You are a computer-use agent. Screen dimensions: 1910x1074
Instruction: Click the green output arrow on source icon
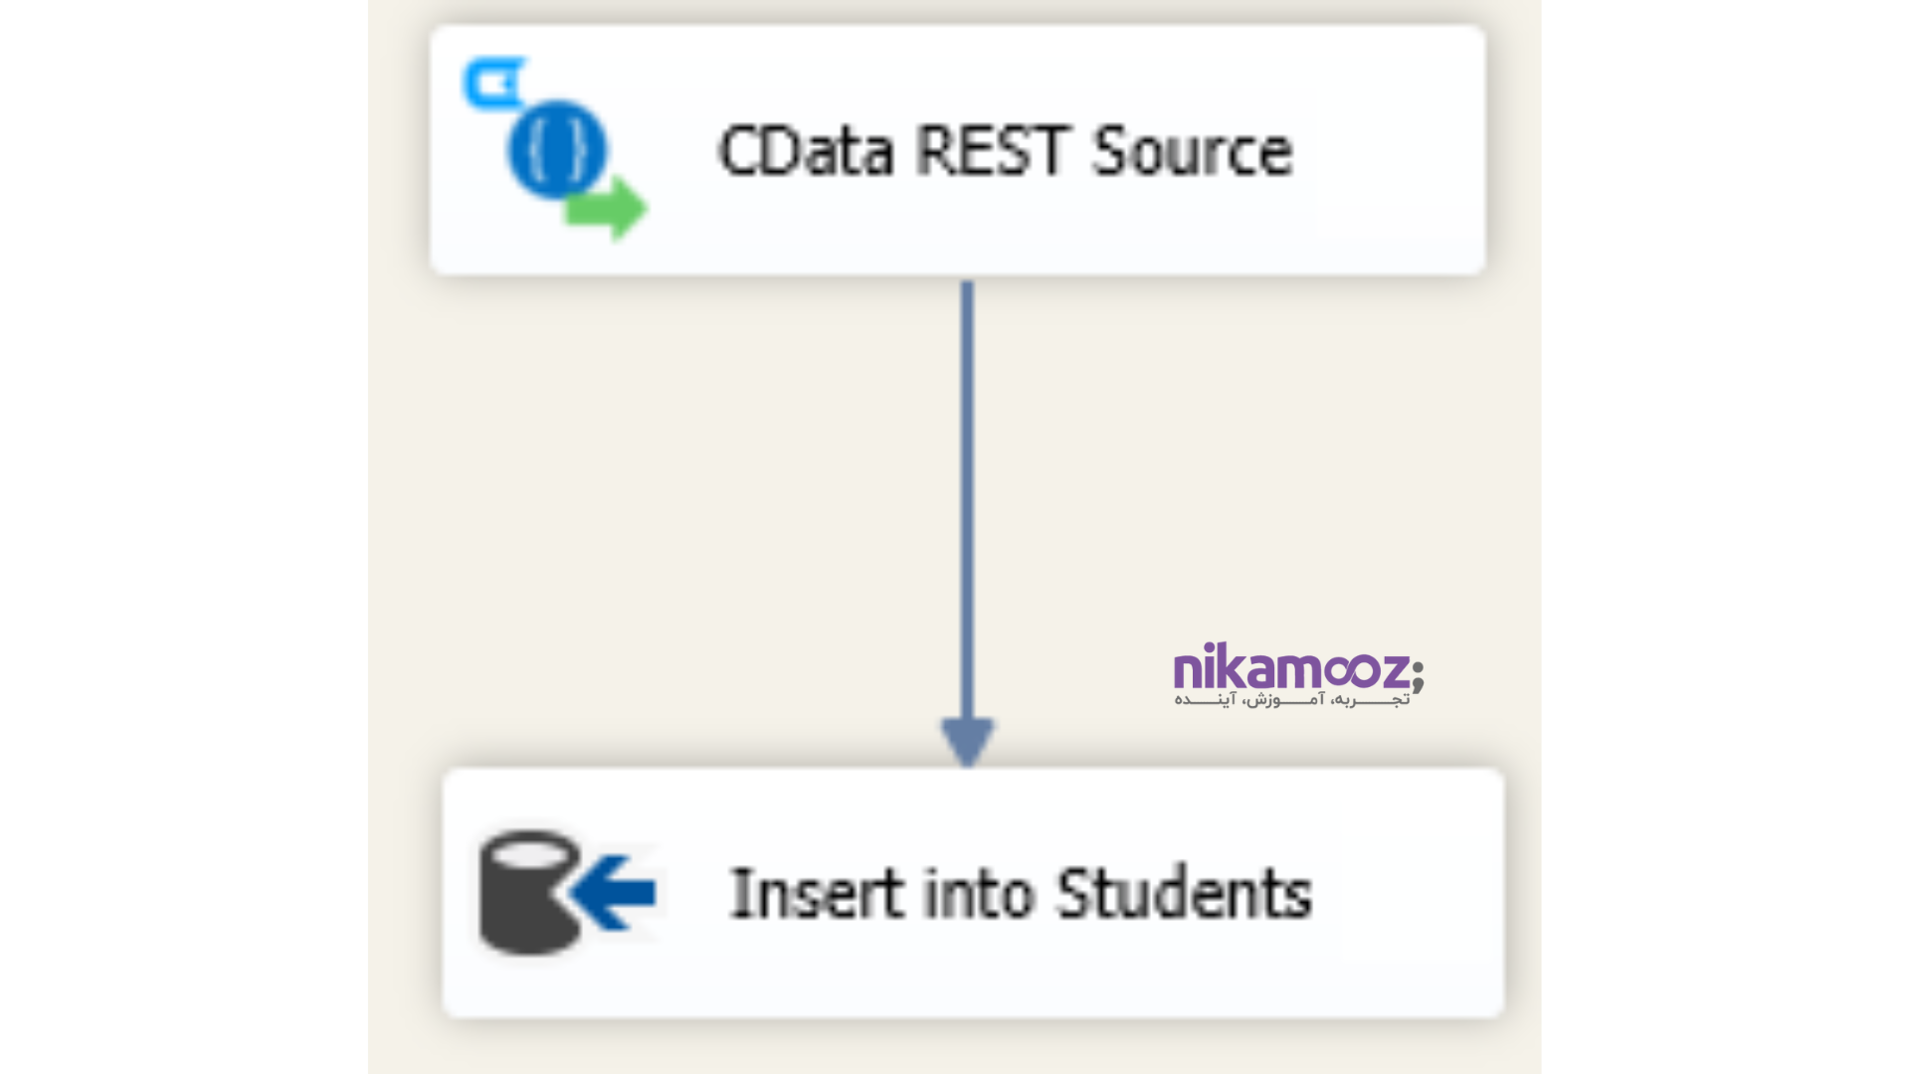(x=608, y=208)
